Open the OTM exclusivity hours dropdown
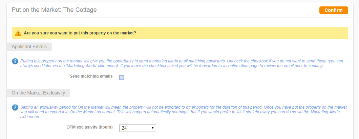The width and height of the screenshot is (359, 139). (138, 128)
